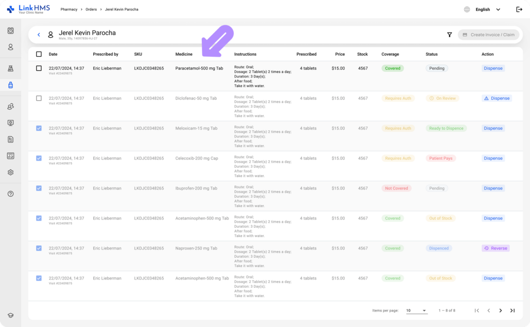Open the laboratory flask sidebar icon
Screen dimensions: 530x327
pyautogui.click(x=10, y=69)
